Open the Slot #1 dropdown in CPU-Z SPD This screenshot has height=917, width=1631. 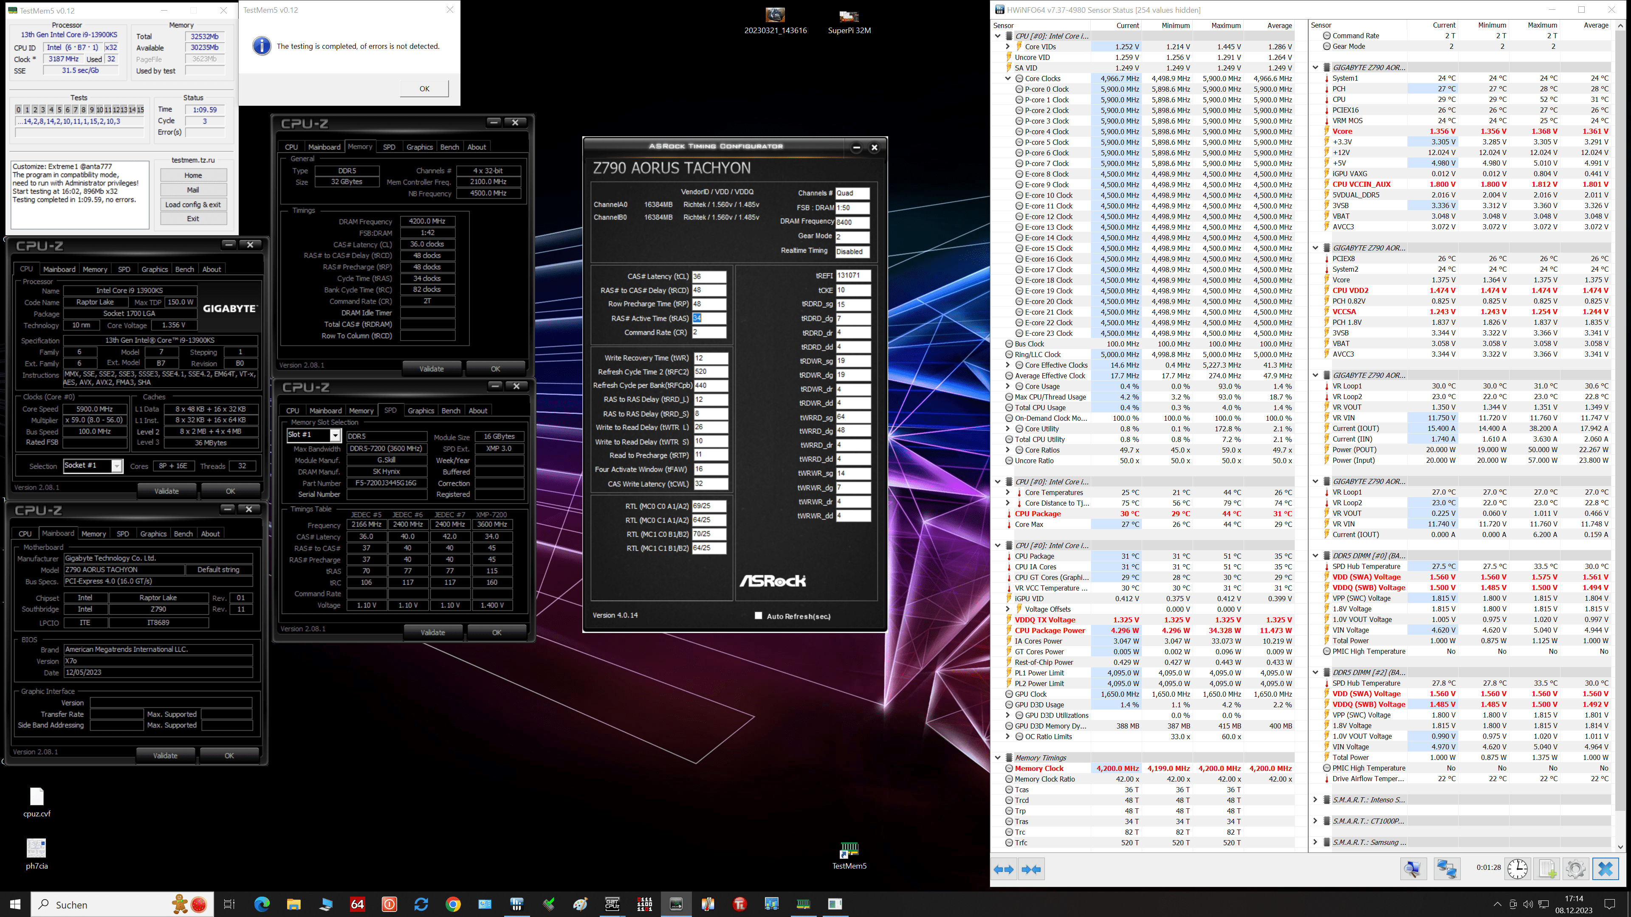(335, 436)
